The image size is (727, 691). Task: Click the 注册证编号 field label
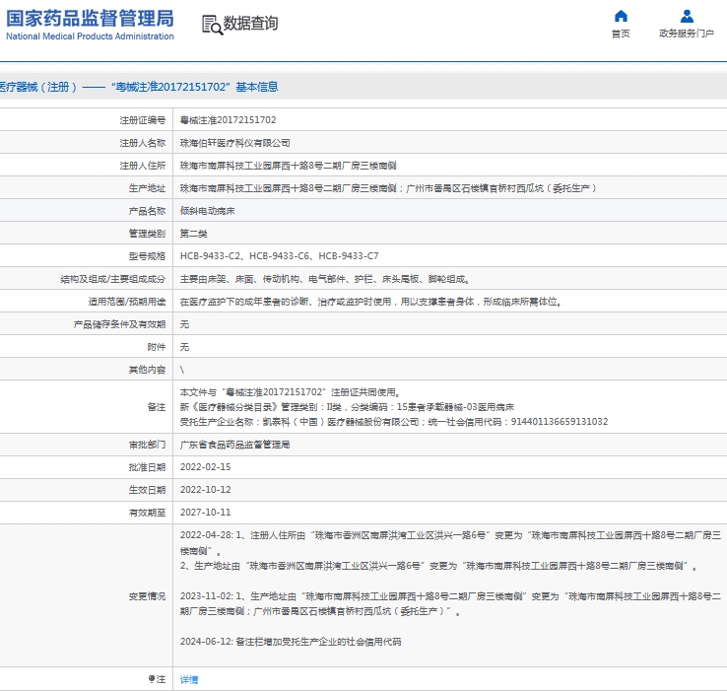tap(142, 120)
